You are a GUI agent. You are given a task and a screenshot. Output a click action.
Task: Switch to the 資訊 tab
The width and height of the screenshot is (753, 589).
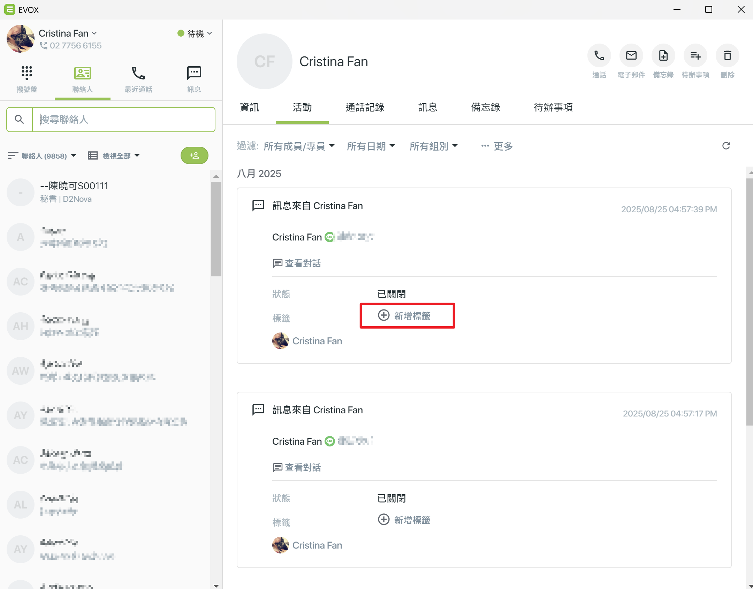click(x=249, y=107)
